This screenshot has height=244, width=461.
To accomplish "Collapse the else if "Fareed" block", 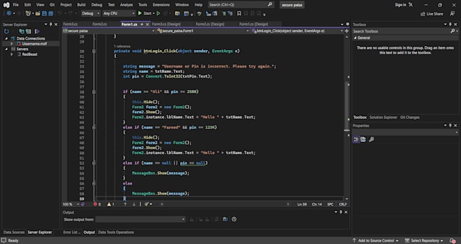I will (x=94, y=128).
